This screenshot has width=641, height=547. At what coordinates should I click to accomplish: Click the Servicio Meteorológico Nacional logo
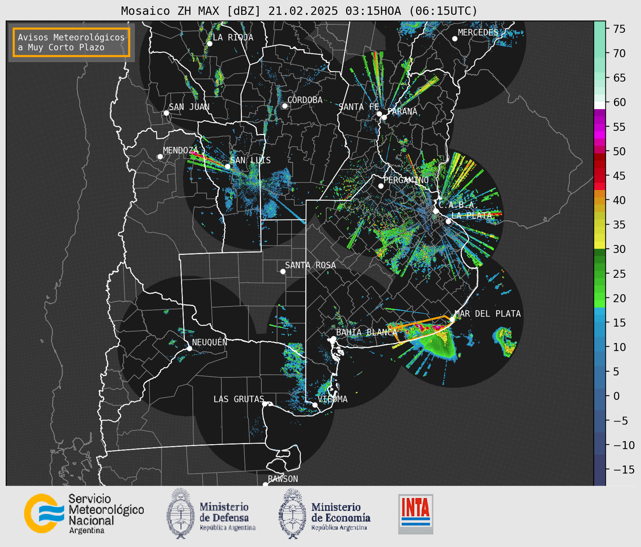coord(84,514)
